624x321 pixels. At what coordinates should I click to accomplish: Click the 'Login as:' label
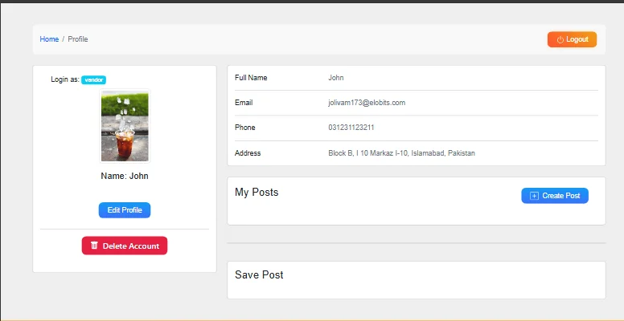(x=64, y=80)
